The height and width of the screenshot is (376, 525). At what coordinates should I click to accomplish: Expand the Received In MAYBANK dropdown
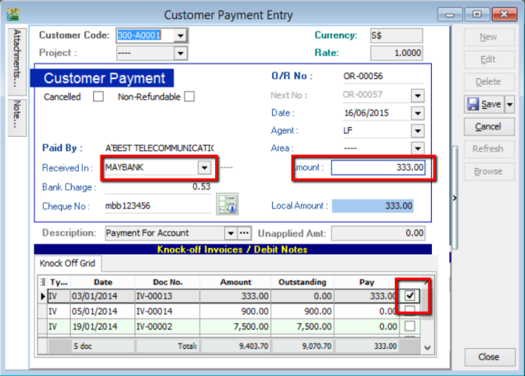click(204, 167)
